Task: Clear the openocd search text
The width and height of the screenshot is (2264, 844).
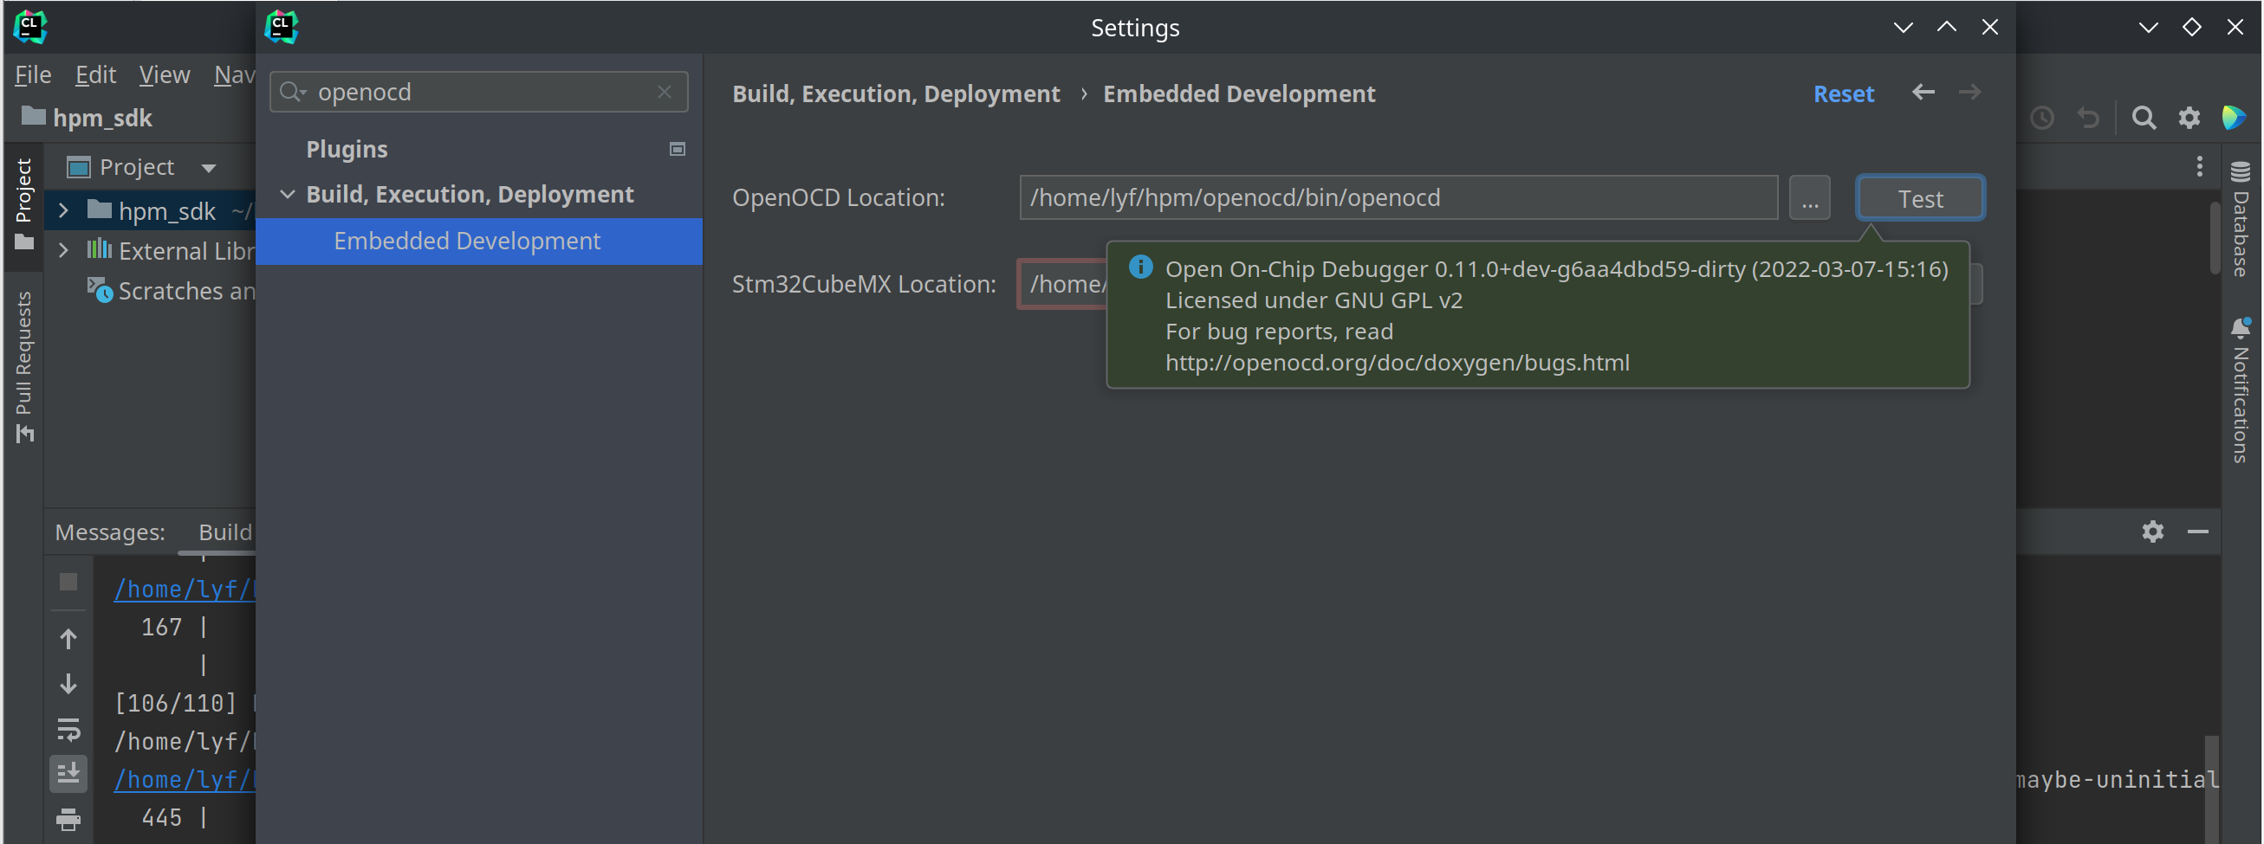Action: click(x=665, y=93)
